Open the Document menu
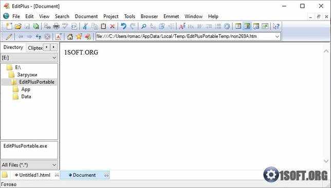 click(86, 16)
